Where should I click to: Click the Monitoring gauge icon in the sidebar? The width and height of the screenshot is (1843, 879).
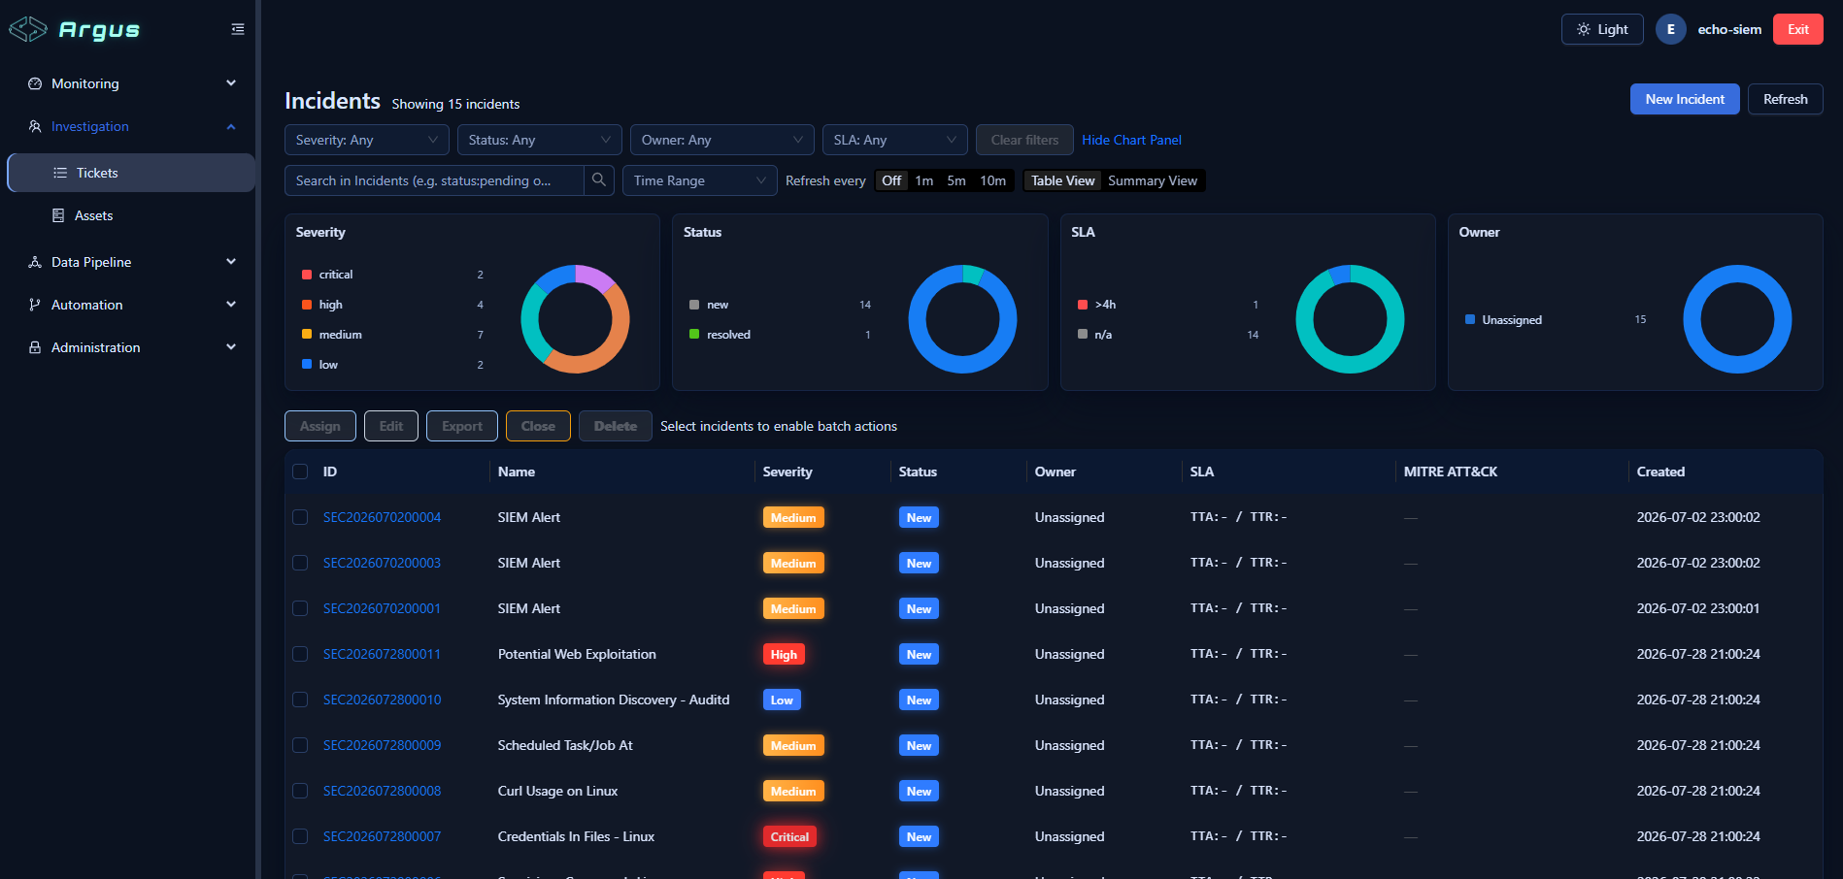(x=35, y=83)
